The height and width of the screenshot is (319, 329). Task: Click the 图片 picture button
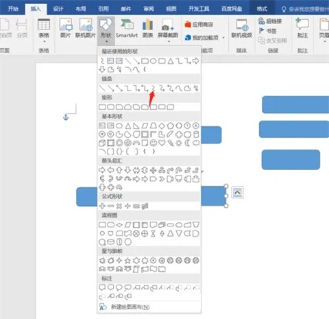click(x=66, y=29)
